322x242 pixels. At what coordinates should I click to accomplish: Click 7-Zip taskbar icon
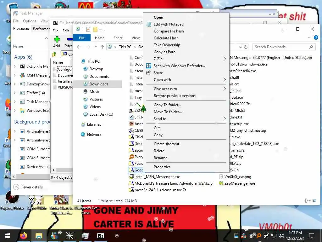click(100, 236)
